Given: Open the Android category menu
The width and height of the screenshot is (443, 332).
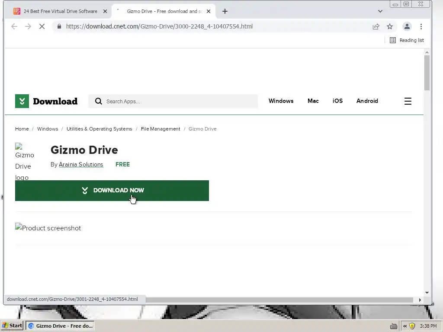Looking at the screenshot, I should pyautogui.click(x=367, y=101).
